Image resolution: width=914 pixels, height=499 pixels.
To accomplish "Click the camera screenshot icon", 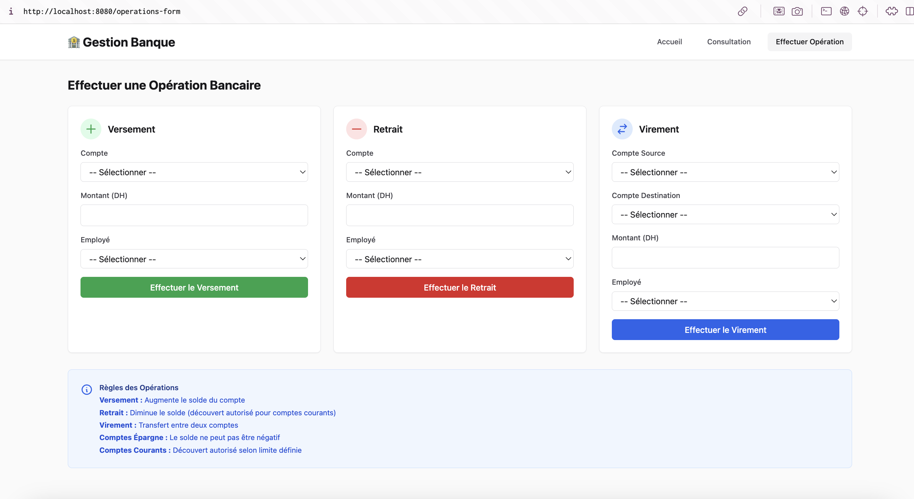I will pos(797,11).
